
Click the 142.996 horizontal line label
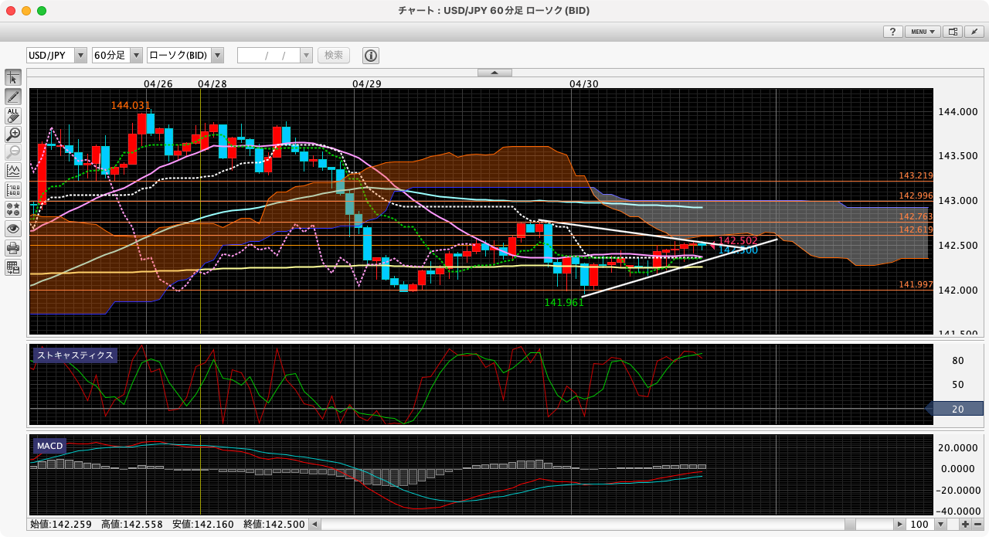tap(916, 195)
